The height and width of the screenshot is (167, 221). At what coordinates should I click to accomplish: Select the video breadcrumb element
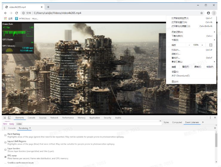pos(19,124)
